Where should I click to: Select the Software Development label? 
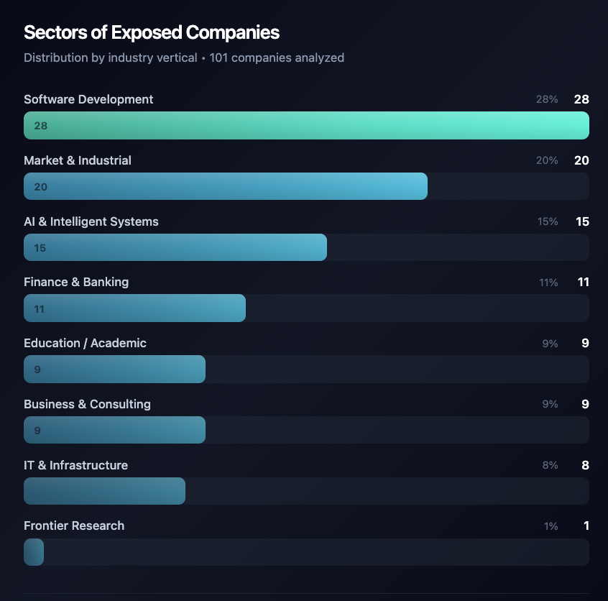point(88,99)
